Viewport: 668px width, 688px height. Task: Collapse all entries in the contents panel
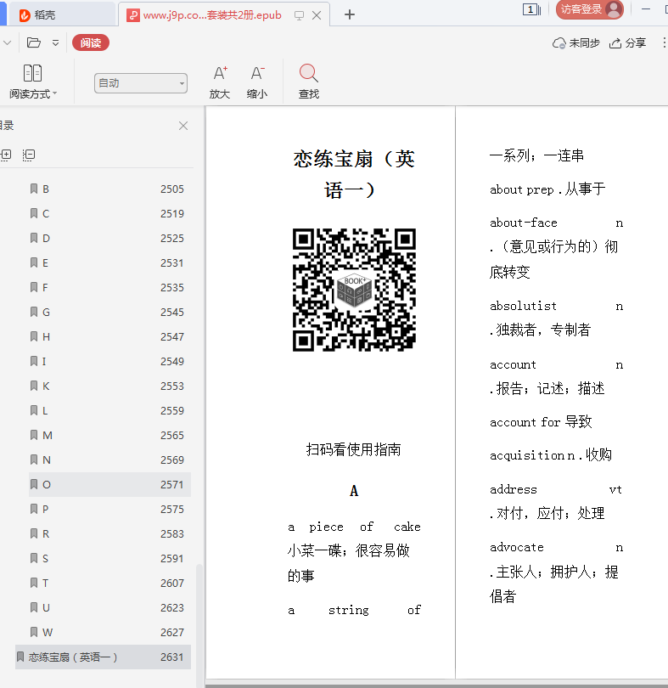(x=29, y=155)
